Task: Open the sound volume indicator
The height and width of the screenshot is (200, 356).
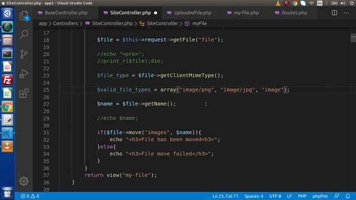Action: tap(343, 3)
